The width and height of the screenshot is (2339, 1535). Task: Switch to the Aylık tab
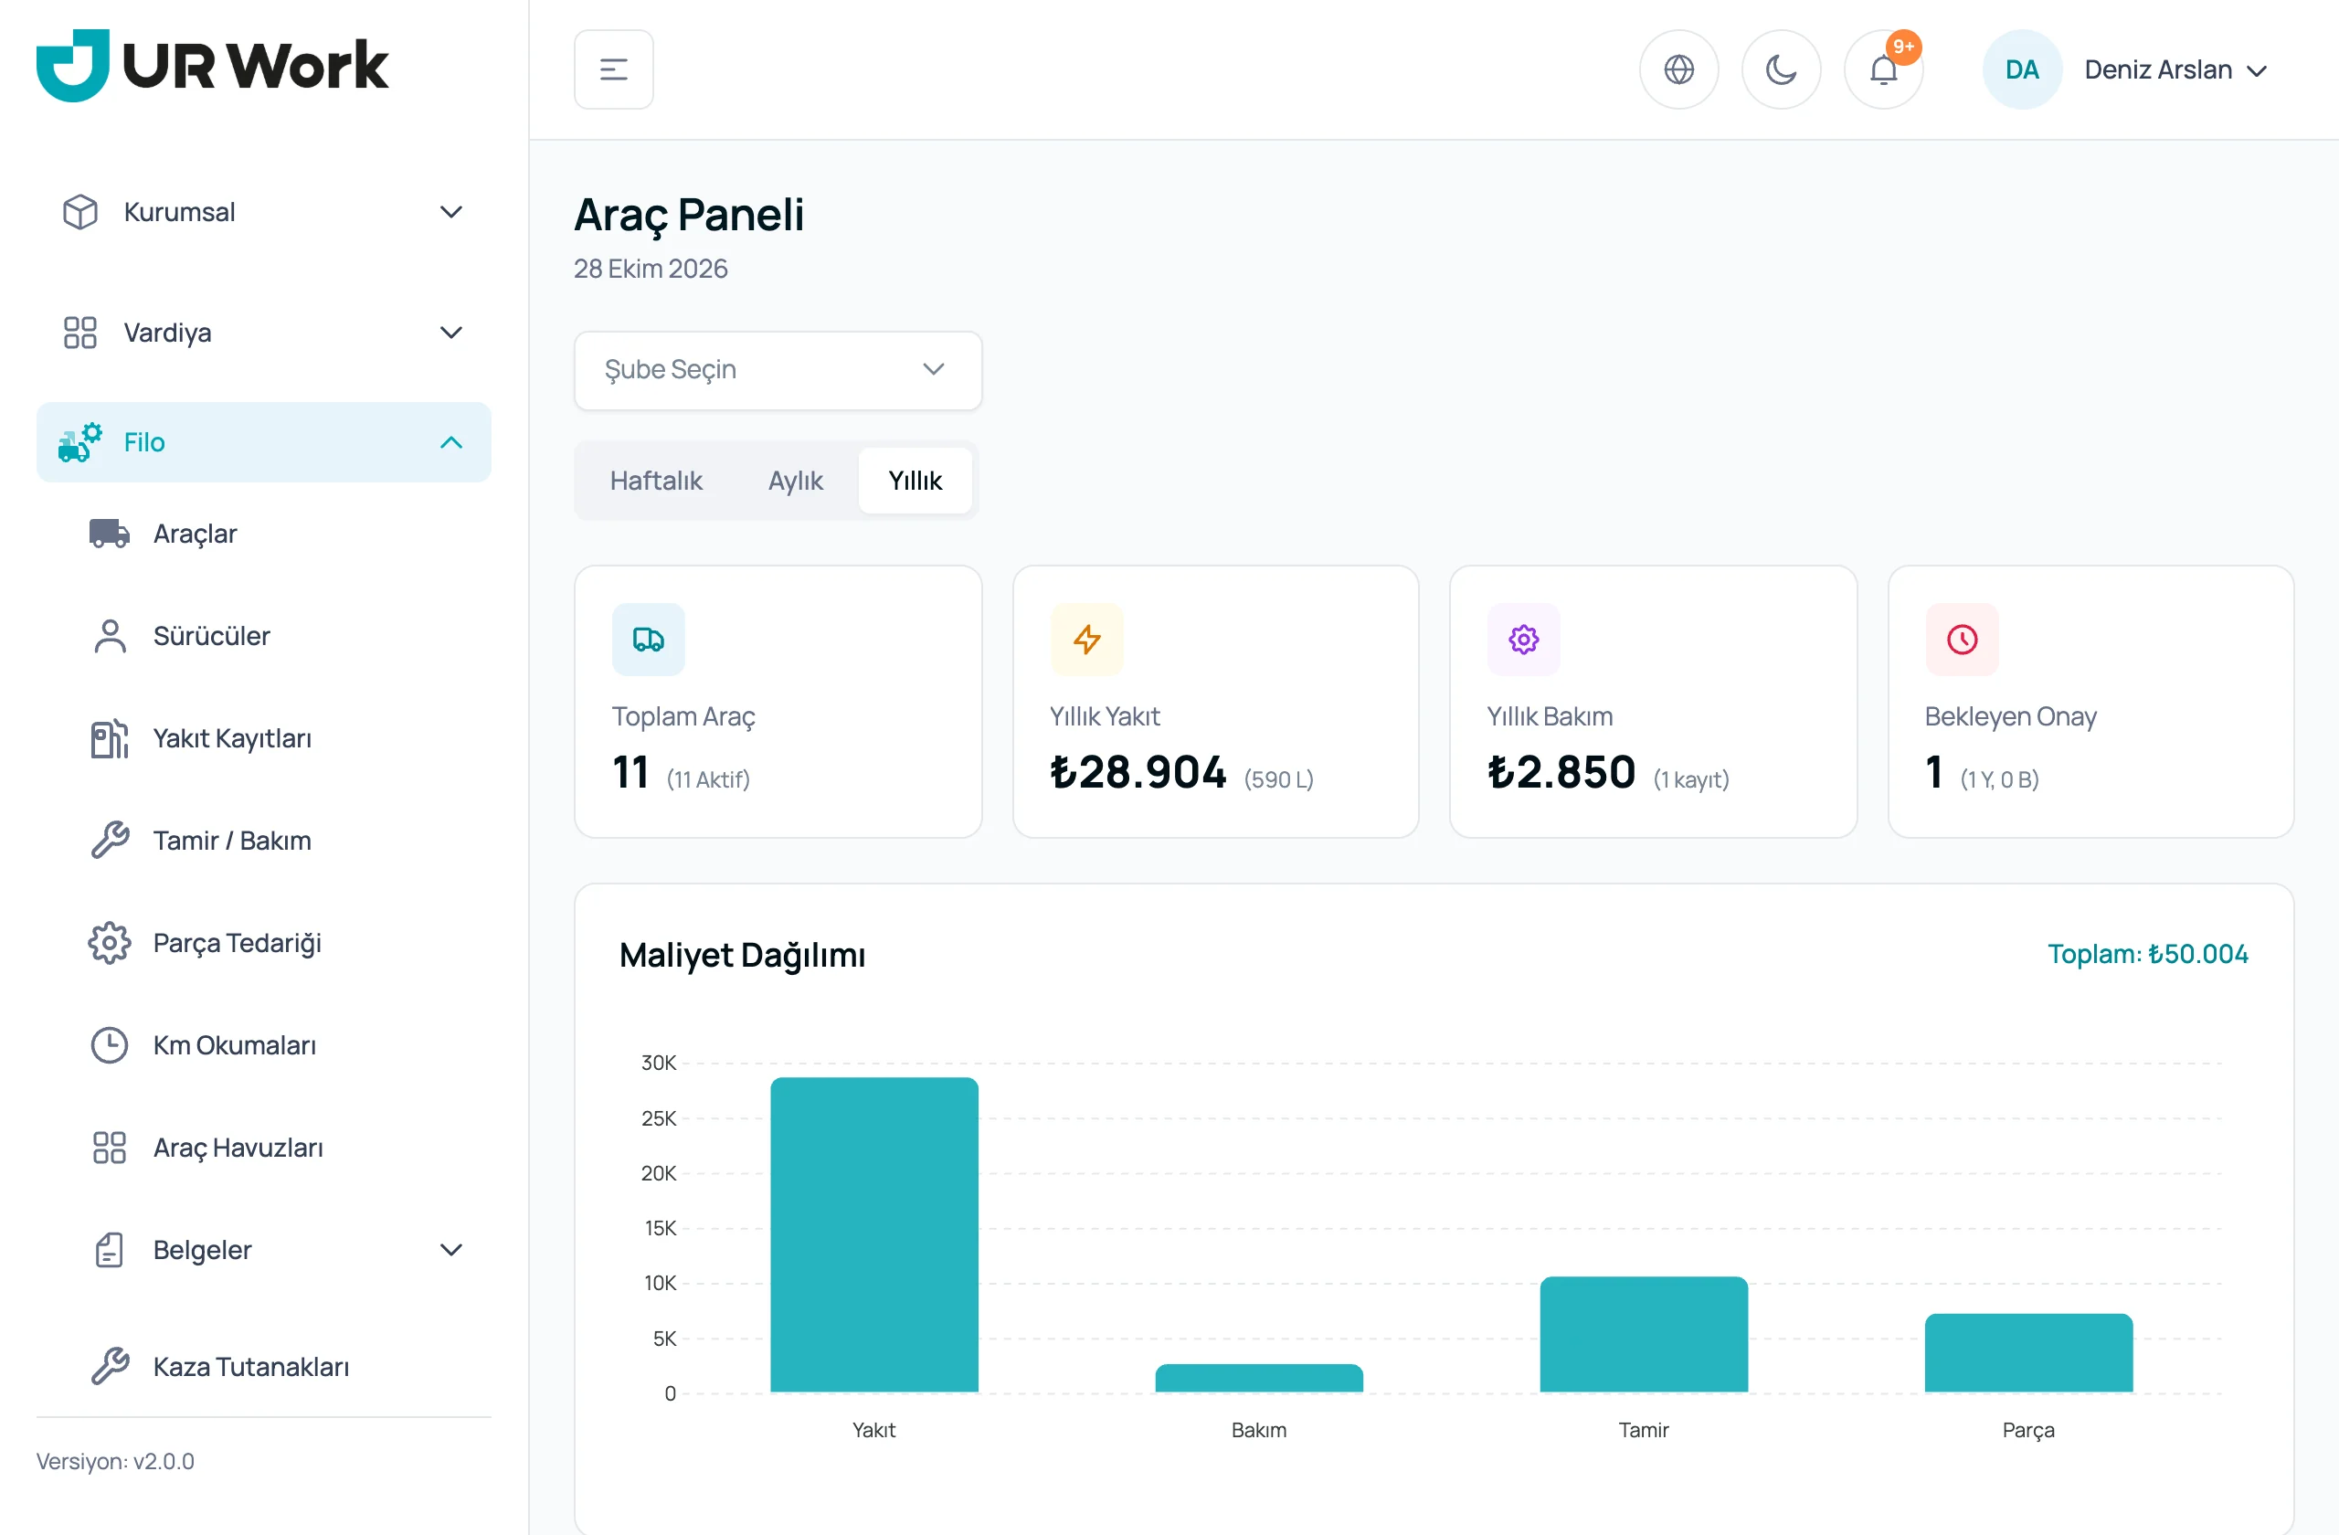click(x=795, y=481)
